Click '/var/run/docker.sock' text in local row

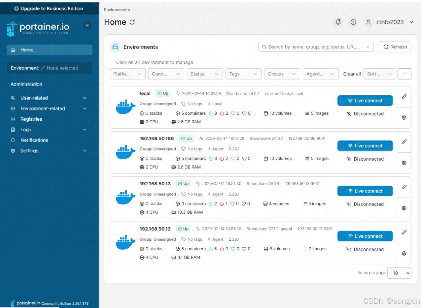tap(284, 93)
